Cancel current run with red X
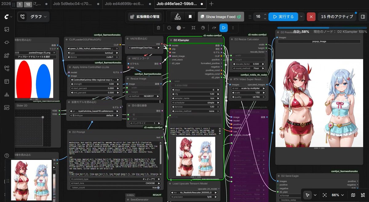Image resolution: width=369 pixels, height=202 pixels. click(x=311, y=17)
